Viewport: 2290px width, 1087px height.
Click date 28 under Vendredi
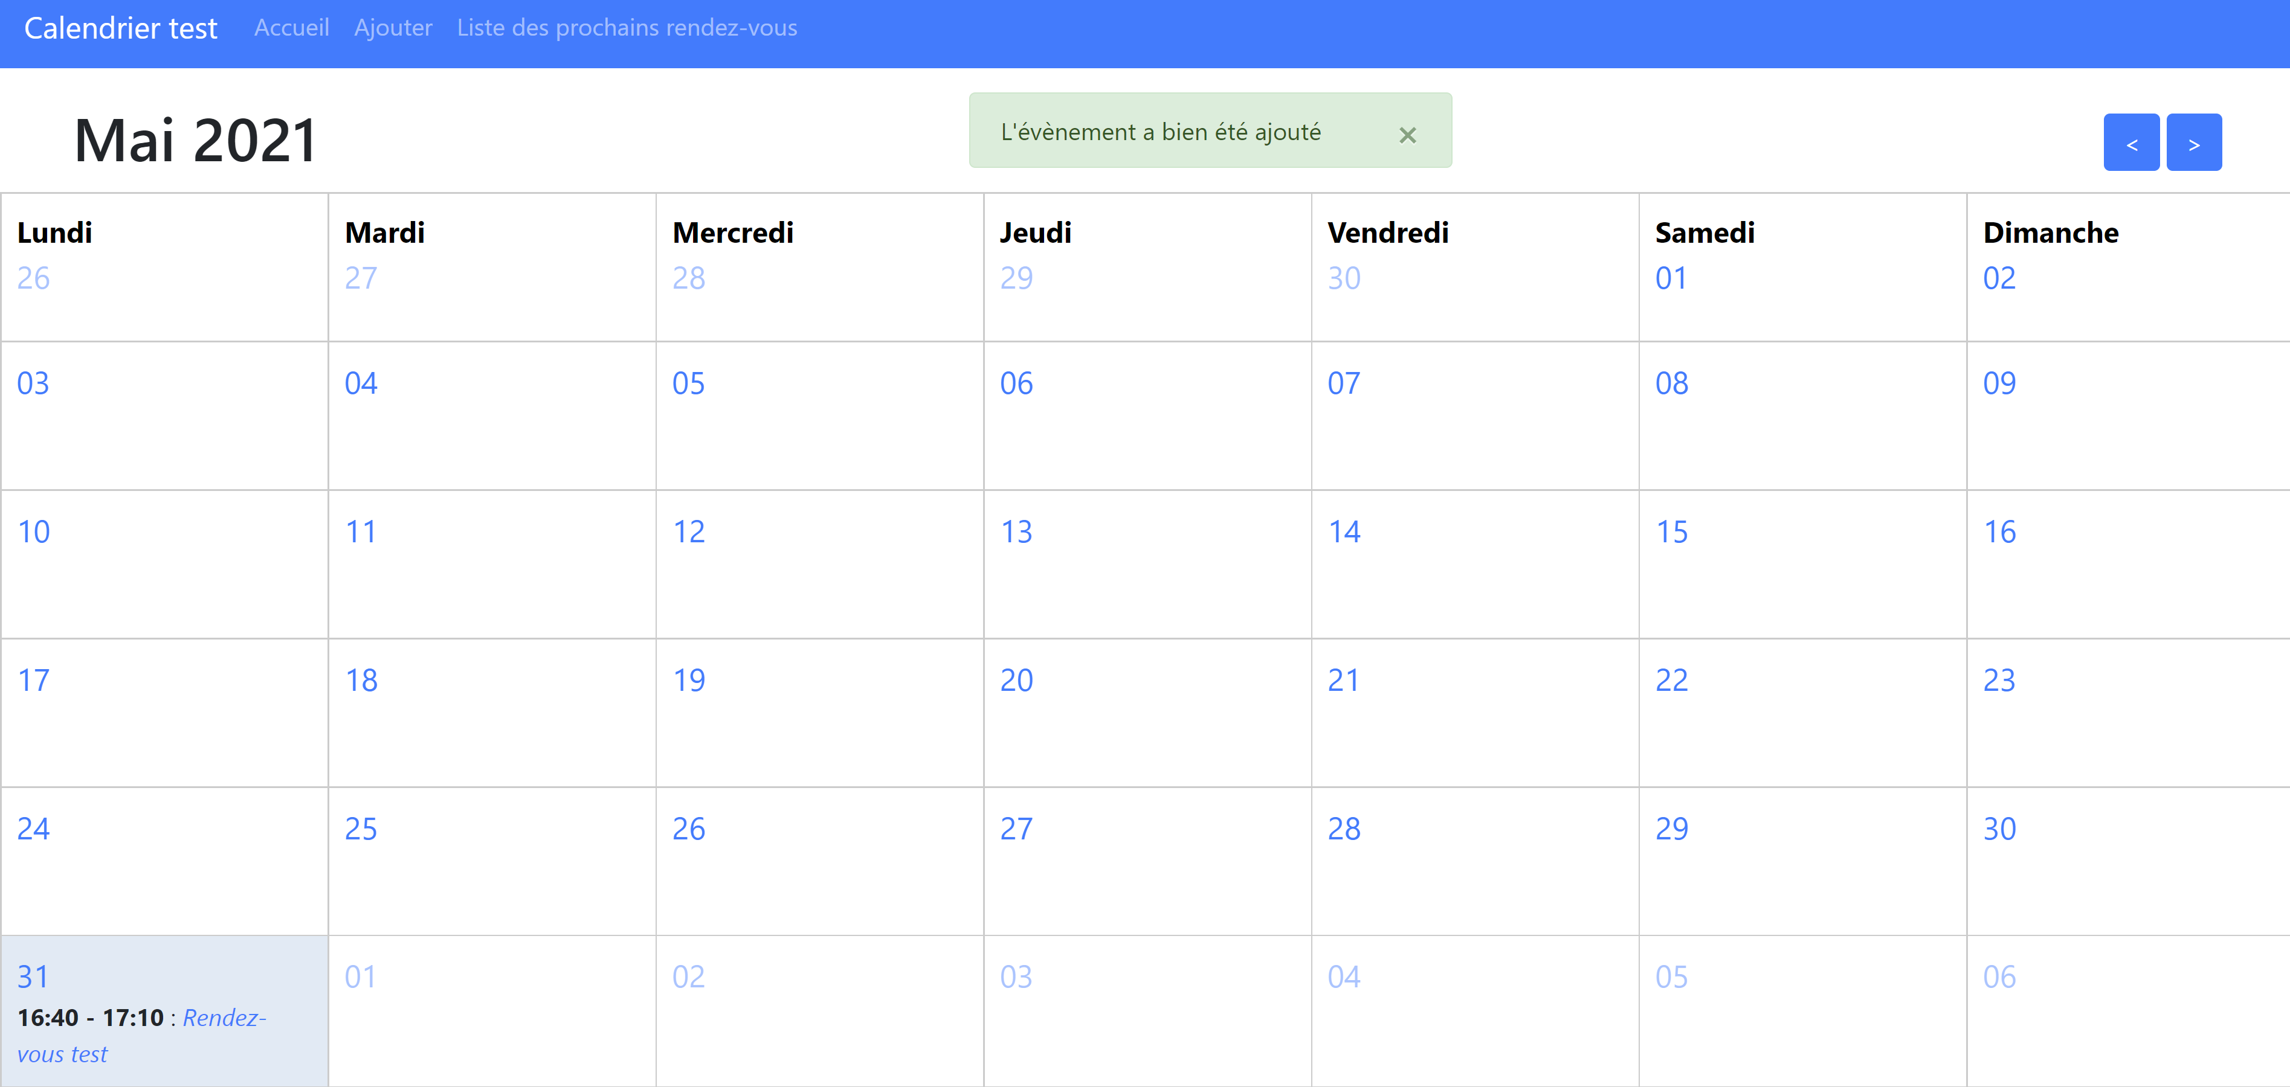[x=1344, y=829]
